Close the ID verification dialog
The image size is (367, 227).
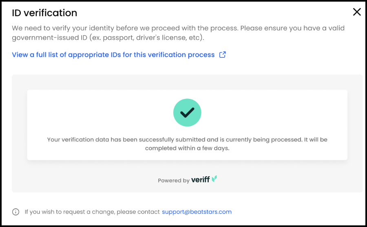[x=357, y=12]
